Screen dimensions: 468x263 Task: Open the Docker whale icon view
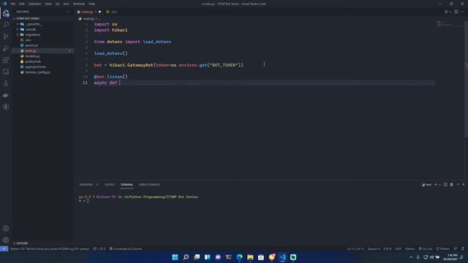coord(6,95)
